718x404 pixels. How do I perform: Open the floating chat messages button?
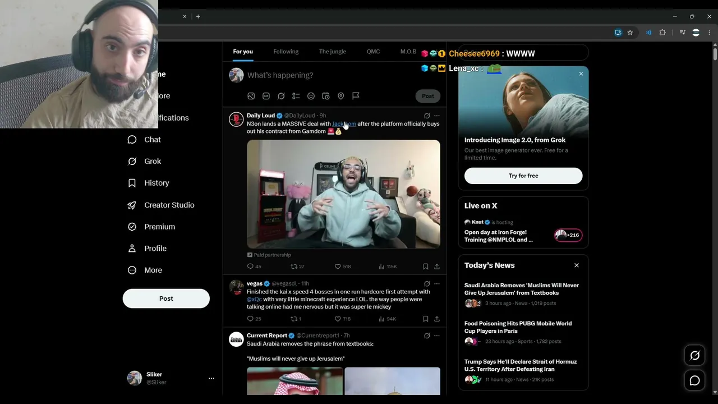point(694,381)
